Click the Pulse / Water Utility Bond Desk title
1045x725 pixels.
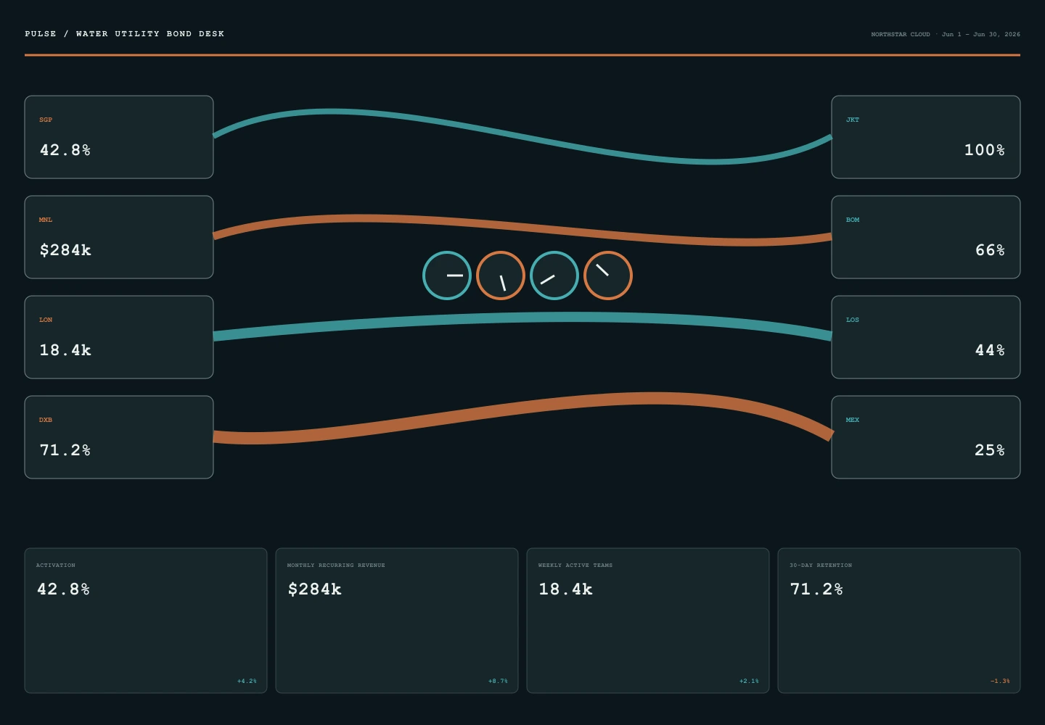tap(124, 33)
